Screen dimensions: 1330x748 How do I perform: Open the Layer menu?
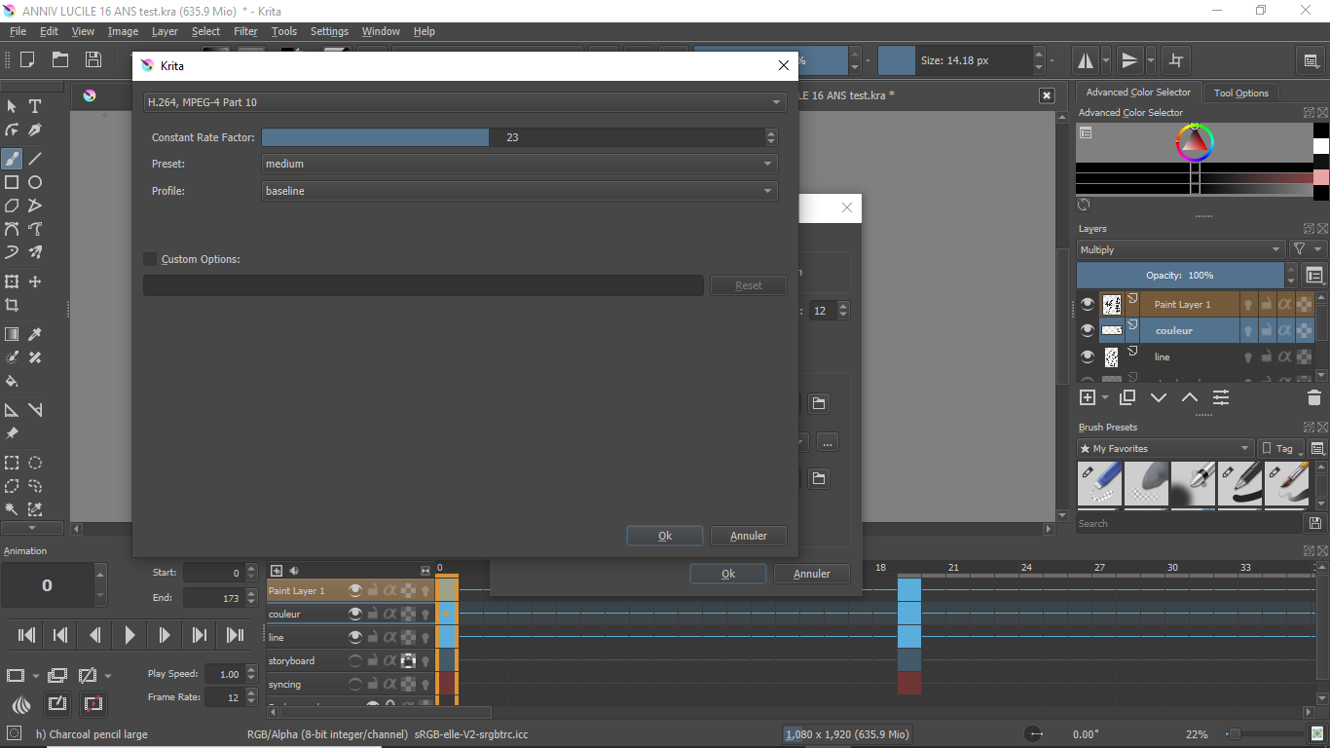click(165, 31)
